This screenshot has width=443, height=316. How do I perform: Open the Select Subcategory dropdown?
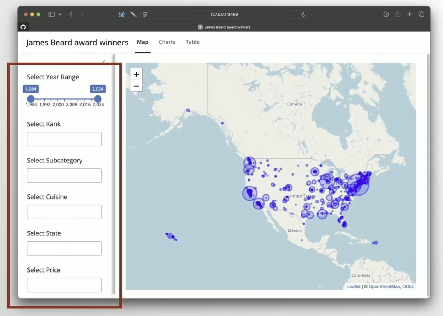pyautogui.click(x=64, y=175)
